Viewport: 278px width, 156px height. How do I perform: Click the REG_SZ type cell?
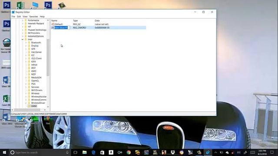77,24
